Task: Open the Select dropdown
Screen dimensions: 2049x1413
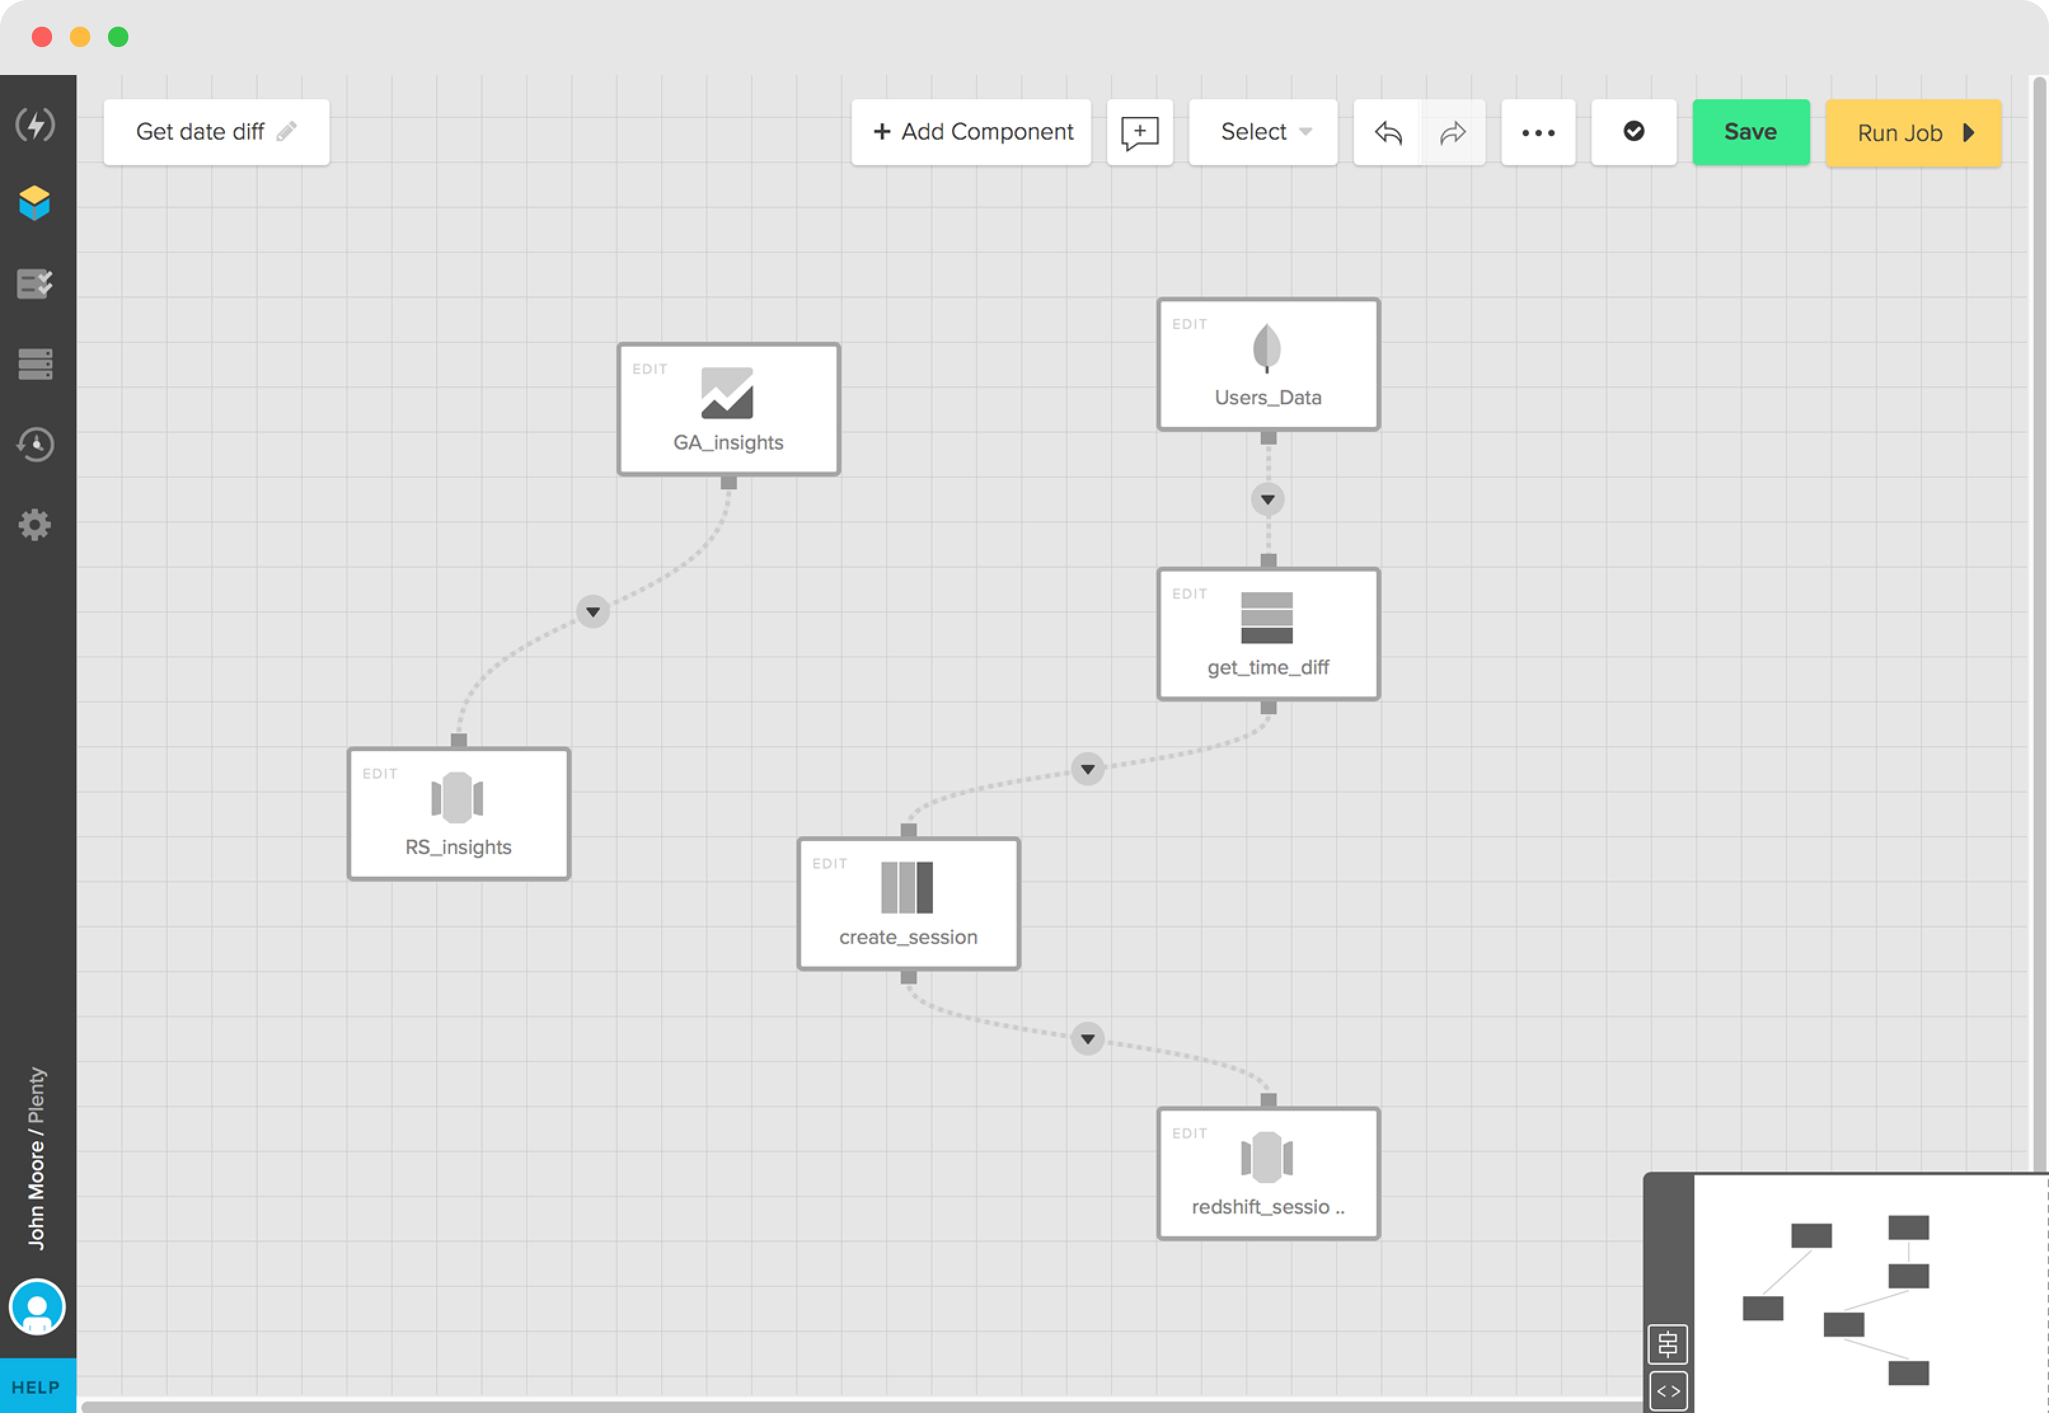Action: point(1263,132)
